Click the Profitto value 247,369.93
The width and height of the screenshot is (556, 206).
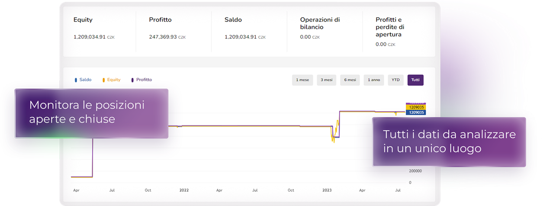point(163,37)
